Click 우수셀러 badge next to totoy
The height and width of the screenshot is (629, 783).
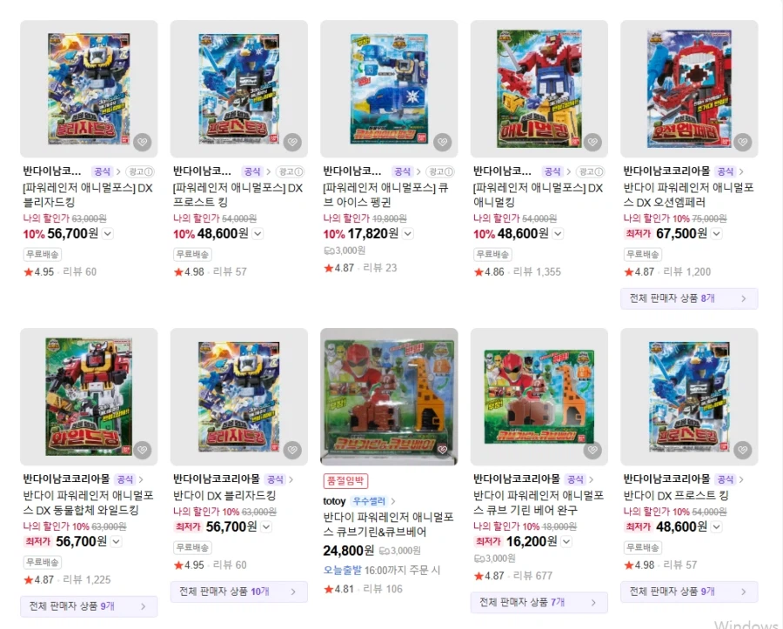[369, 501]
